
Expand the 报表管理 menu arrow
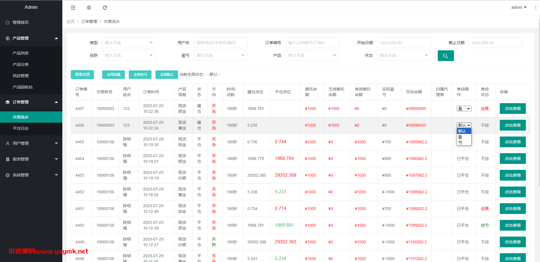coord(56,159)
